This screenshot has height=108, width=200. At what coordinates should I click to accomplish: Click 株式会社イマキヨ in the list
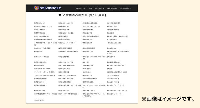point(64,91)
